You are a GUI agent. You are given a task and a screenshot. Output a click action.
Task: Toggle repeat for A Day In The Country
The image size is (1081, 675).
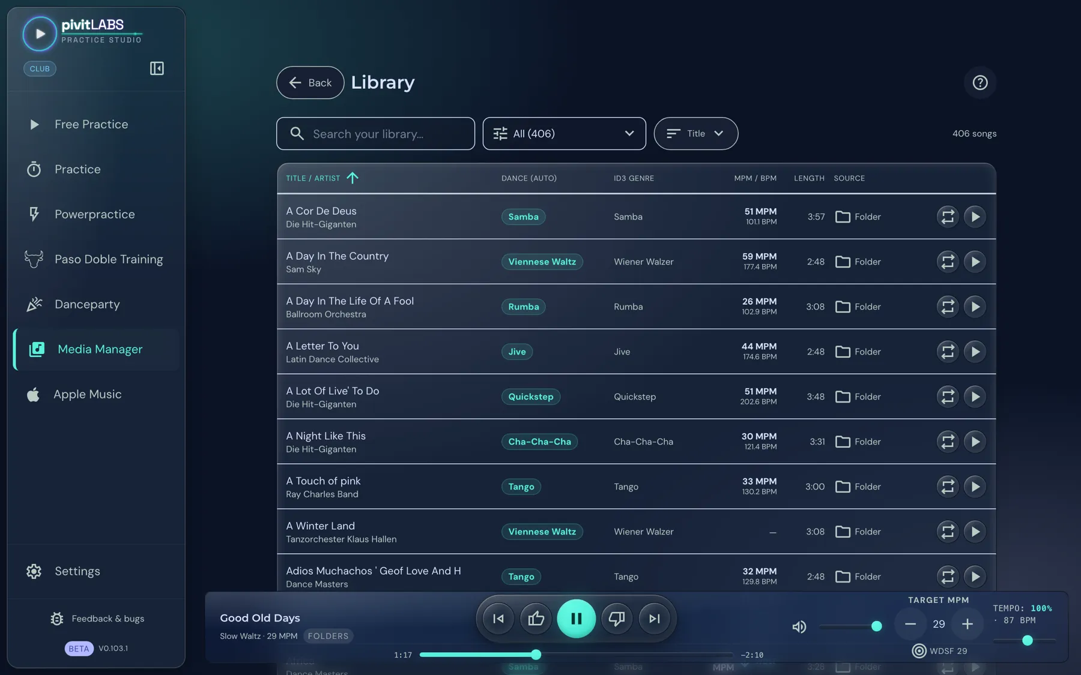point(947,262)
